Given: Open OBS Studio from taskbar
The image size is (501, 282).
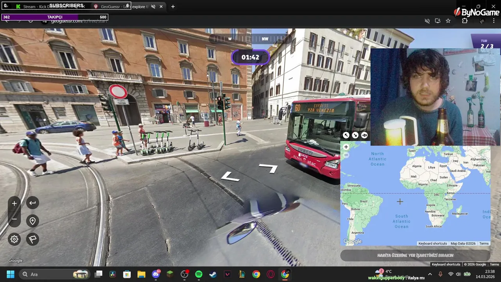Looking at the screenshot, I should tap(184, 274).
